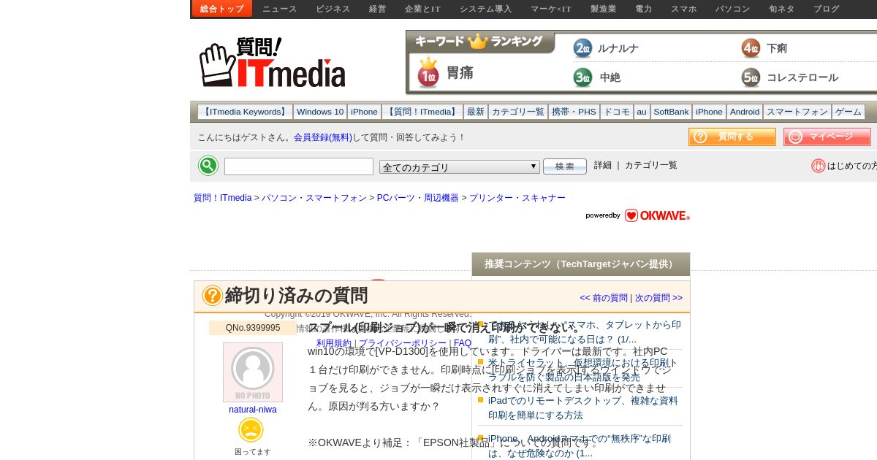Click the 【質問！ITmedia】 nav link
Image resolution: width=877 pixels, height=460 pixels.
[422, 112]
